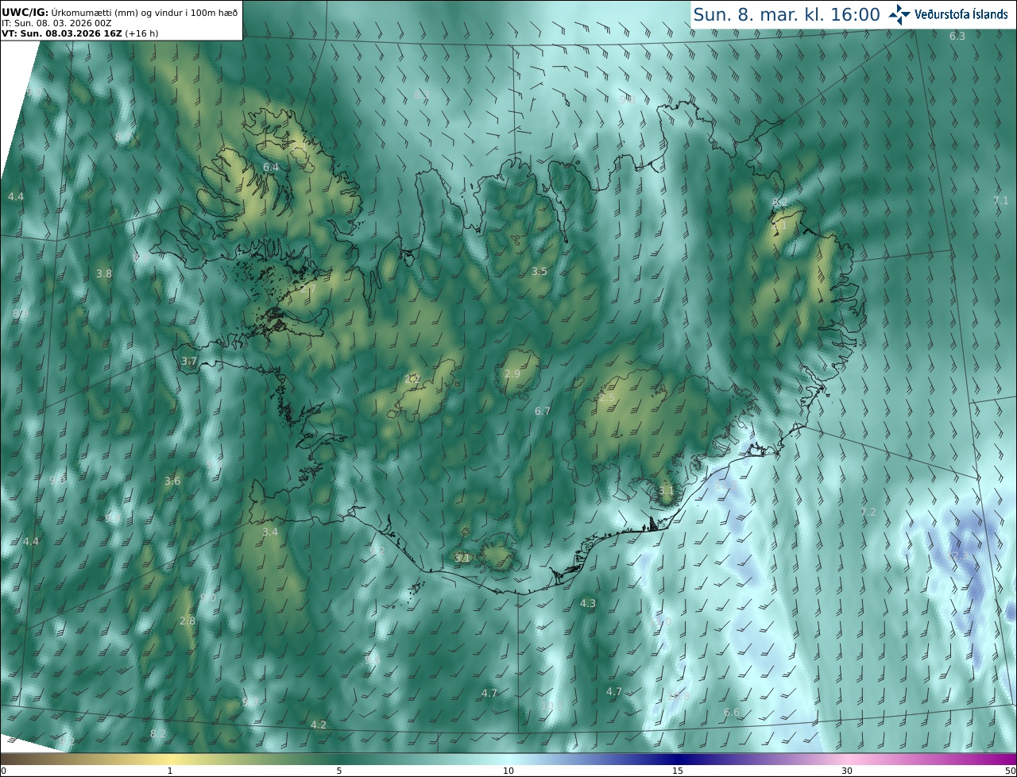1017x777 pixels.
Task: Click the 3.6 value on the map
Action: (x=172, y=481)
